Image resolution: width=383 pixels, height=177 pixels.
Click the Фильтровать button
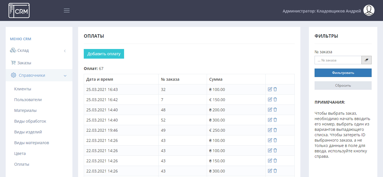pos(343,73)
